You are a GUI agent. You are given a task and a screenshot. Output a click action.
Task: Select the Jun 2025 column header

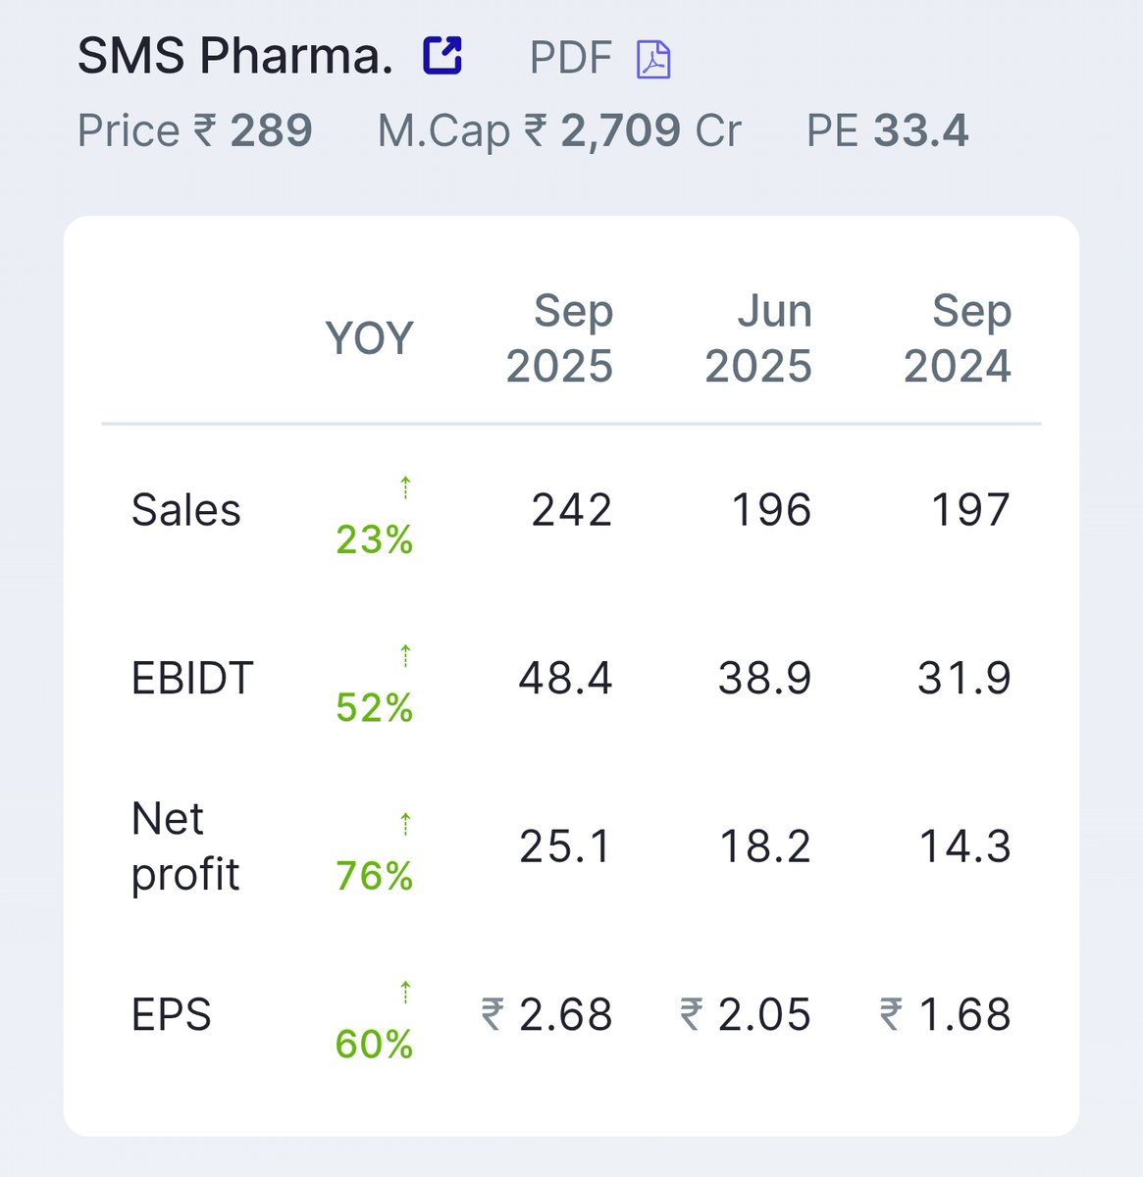[x=758, y=338]
